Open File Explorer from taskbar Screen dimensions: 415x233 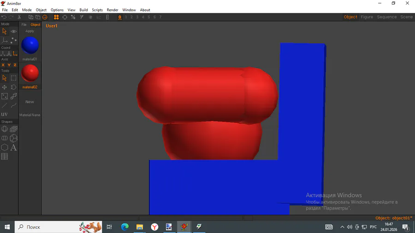139,227
